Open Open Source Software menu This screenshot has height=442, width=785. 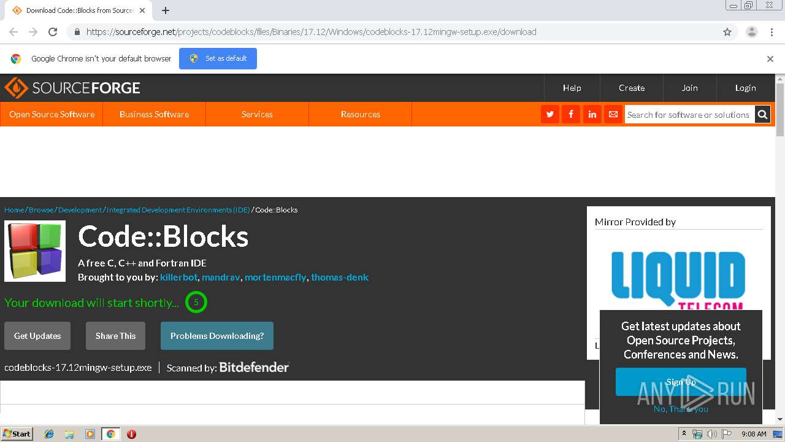[52, 114]
